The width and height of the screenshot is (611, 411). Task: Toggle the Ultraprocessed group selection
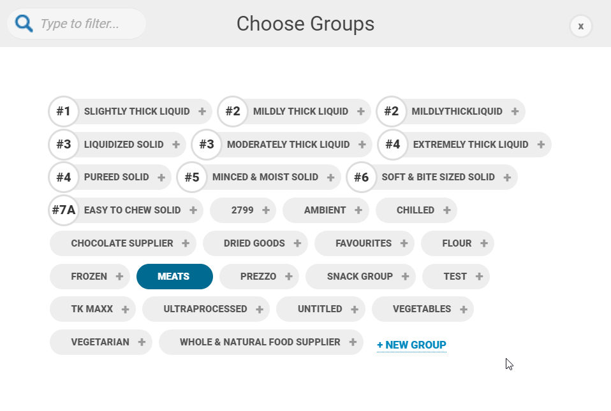click(206, 309)
